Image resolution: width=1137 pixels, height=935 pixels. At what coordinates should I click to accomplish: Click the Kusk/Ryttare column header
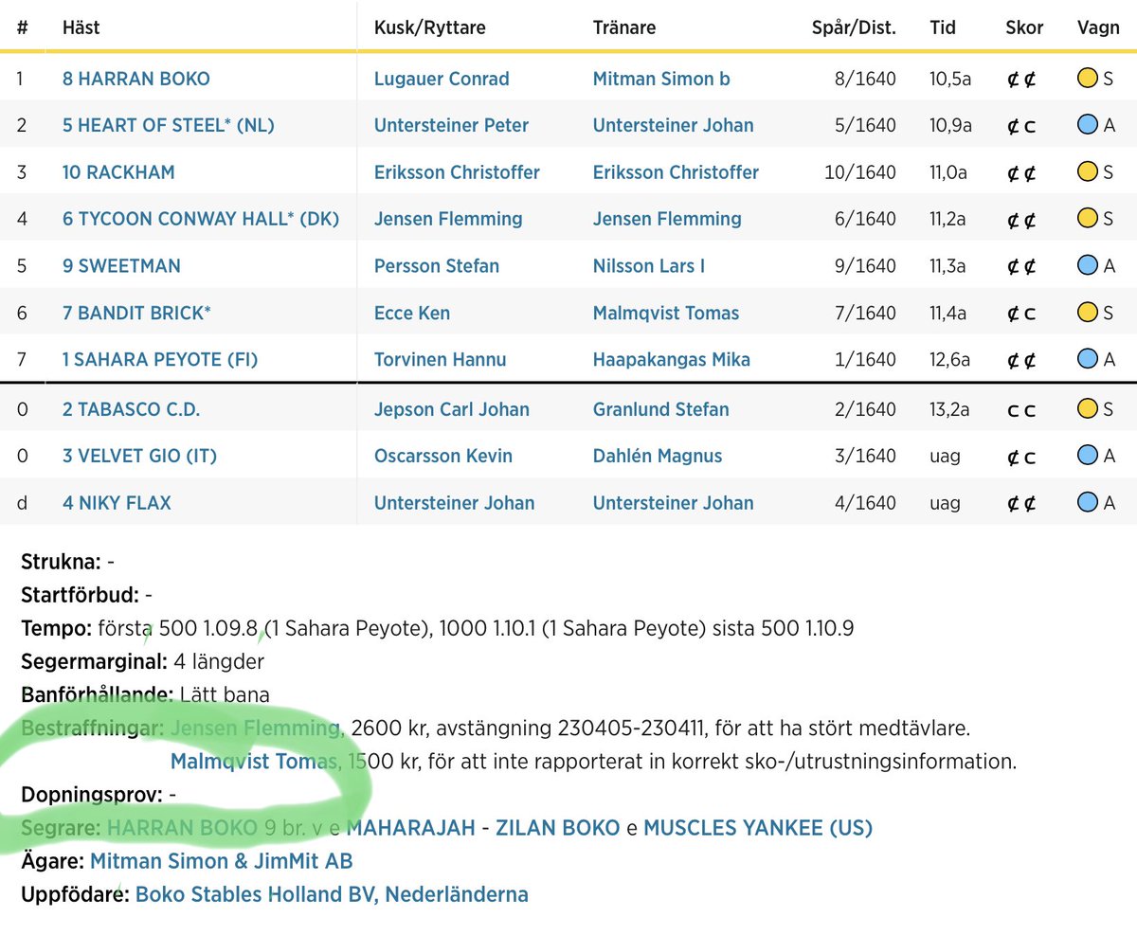tap(430, 27)
